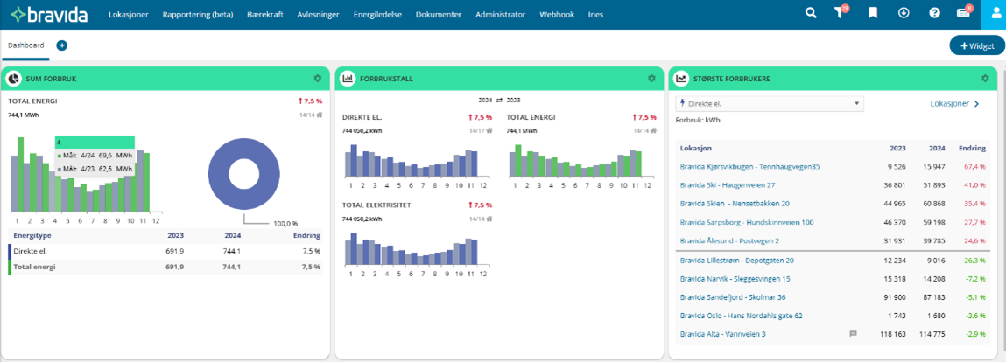Add a new dashboard tab with plus
1006x362 pixels.
point(62,45)
